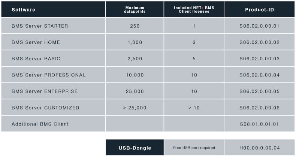
Task: Click the USB-Dongle label cell
Action: point(135,148)
